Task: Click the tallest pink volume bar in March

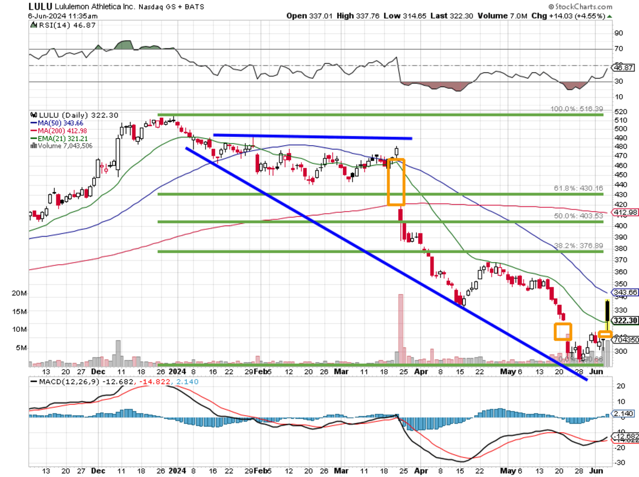Action: coord(399,330)
